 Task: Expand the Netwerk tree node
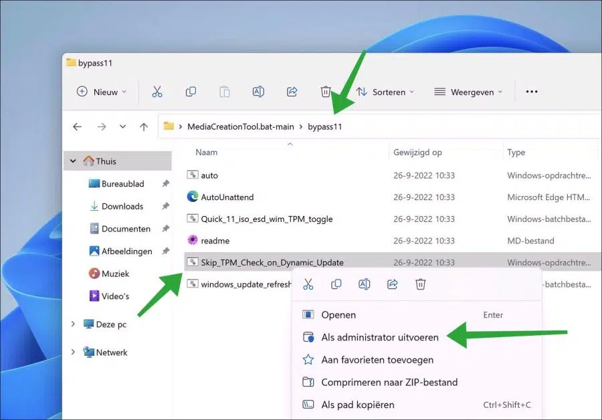pyautogui.click(x=73, y=352)
